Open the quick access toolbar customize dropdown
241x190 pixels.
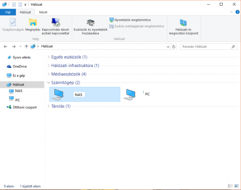(x=25, y=5)
